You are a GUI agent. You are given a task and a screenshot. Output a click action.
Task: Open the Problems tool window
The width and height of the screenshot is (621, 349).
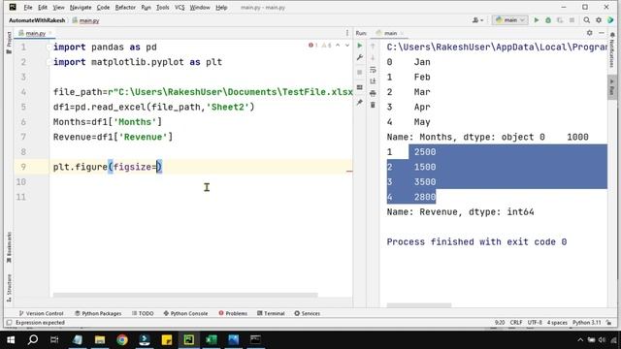pyautogui.click(x=233, y=313)
